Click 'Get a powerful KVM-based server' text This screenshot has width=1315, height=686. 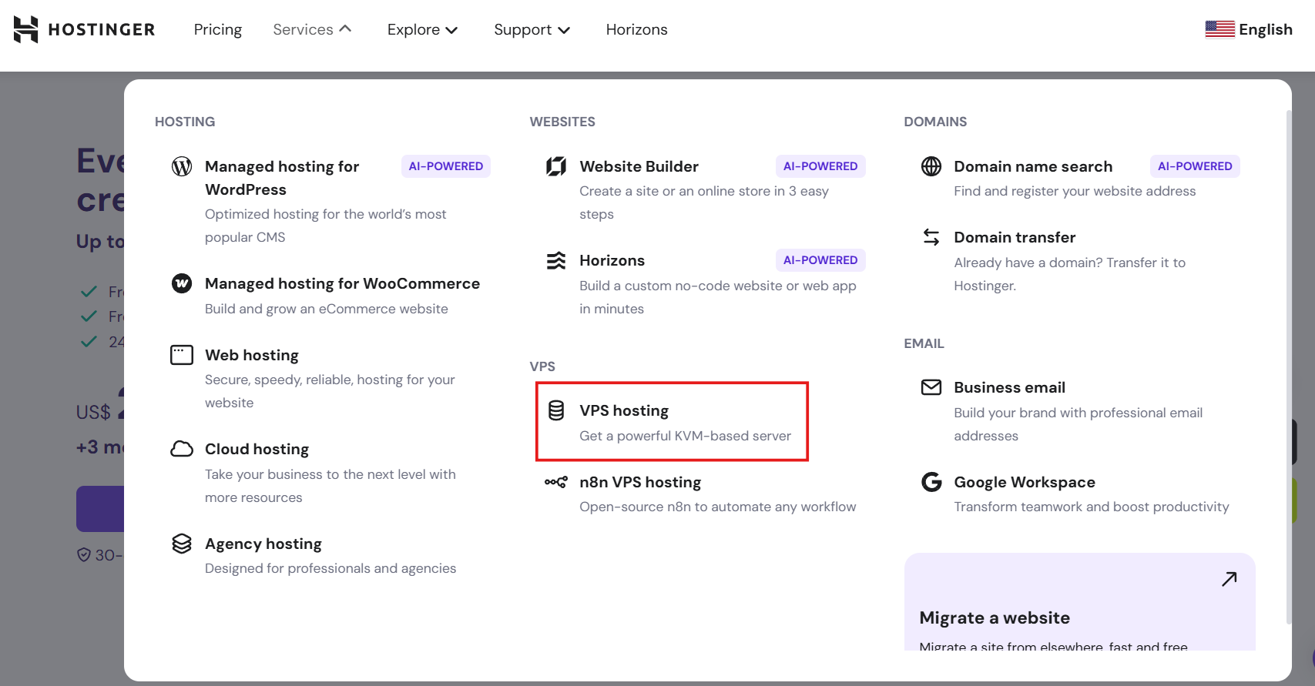(685, 436)
